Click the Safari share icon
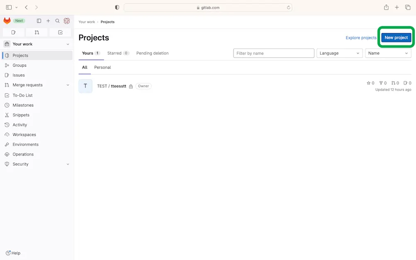416x260 pixels. pyautogui.click(x=386, y=7)
